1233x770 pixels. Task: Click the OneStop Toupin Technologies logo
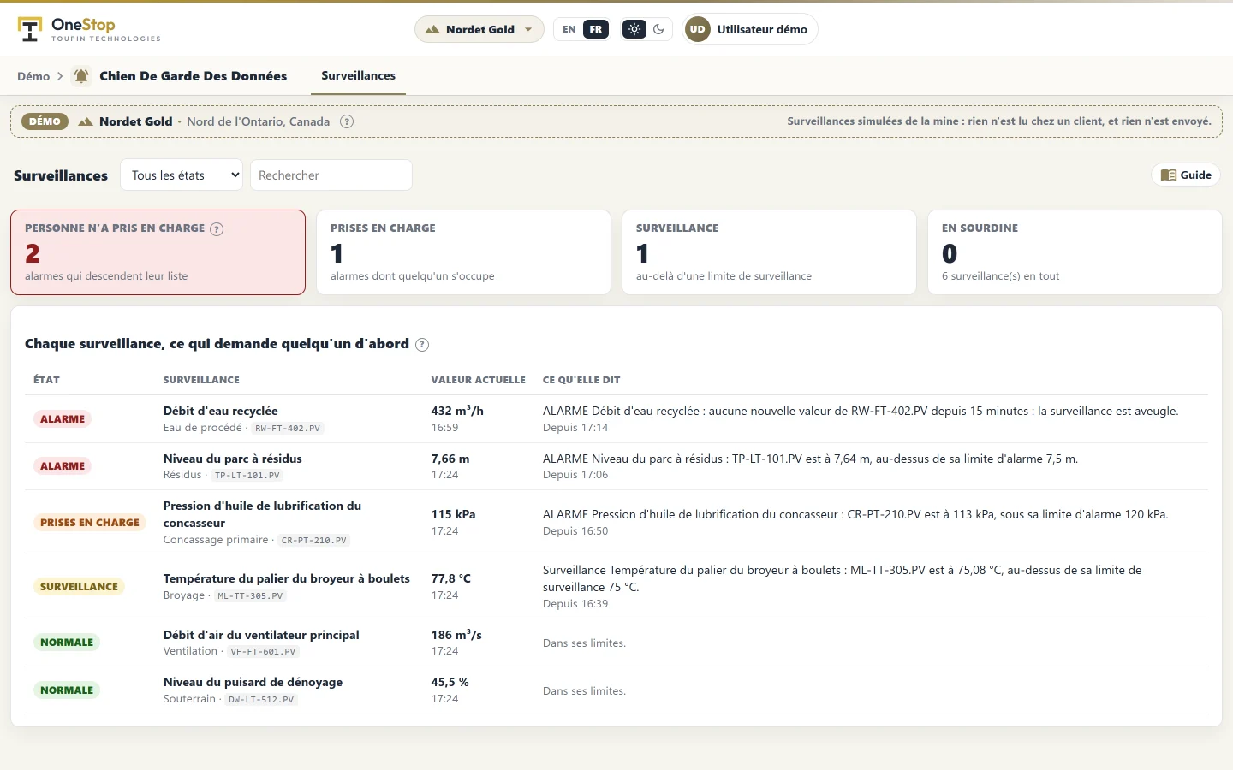click(x=89, y=29)
